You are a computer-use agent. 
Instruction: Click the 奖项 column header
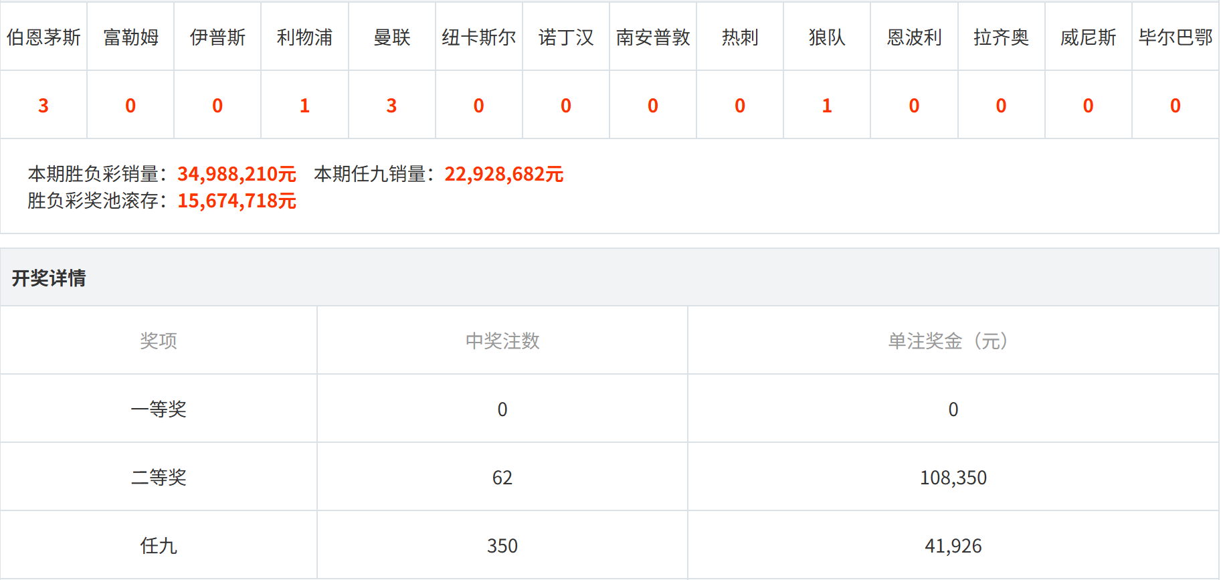point(159,341)
